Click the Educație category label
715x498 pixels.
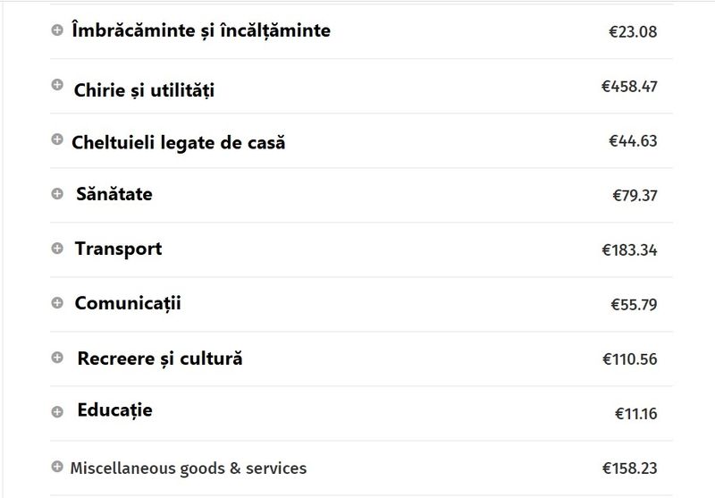114,410
